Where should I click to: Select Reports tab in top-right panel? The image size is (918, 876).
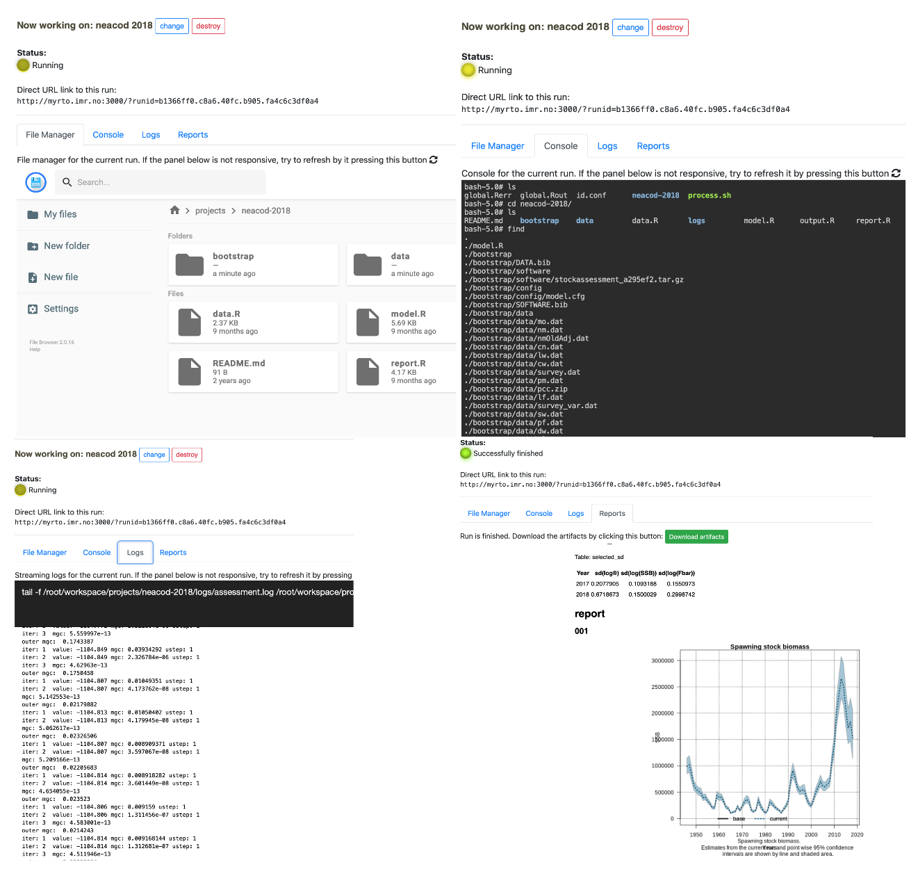tap(653, 146)
